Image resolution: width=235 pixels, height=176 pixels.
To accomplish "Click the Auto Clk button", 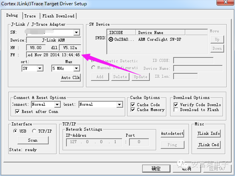I will tap(71, 77).
